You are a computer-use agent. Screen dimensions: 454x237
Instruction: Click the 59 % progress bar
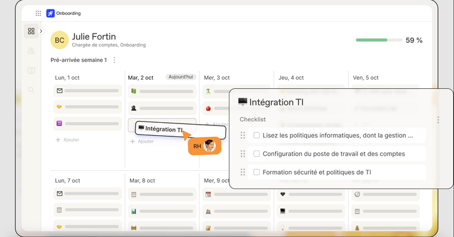click(379, 40)
